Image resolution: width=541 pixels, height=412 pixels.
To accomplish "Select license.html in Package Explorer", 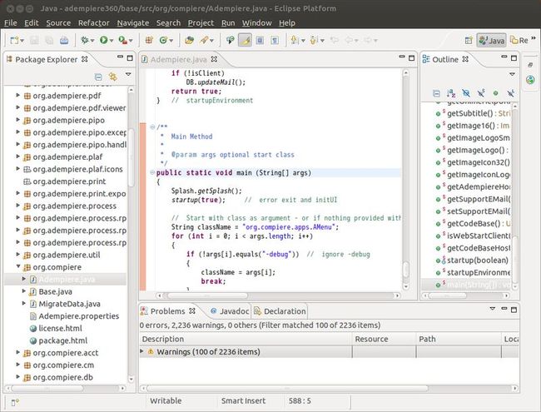I will 60,328.
